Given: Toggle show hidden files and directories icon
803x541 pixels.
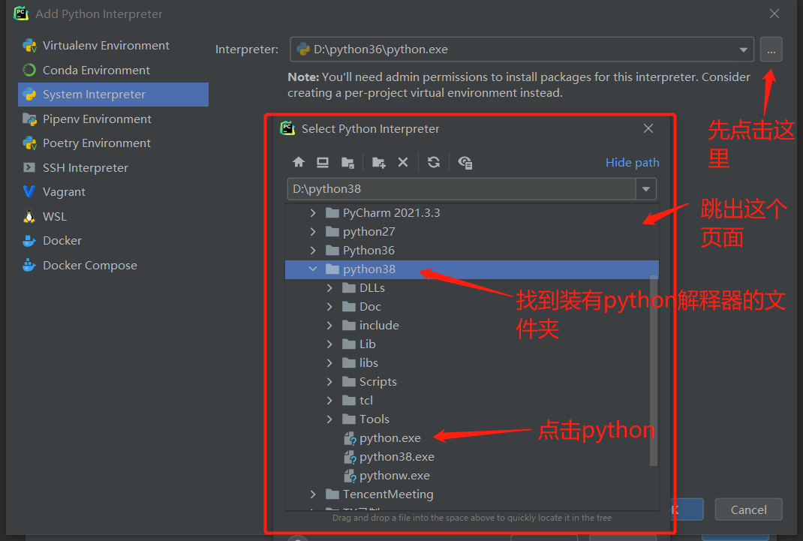Looking at the screenshot, I should point(465,162).
